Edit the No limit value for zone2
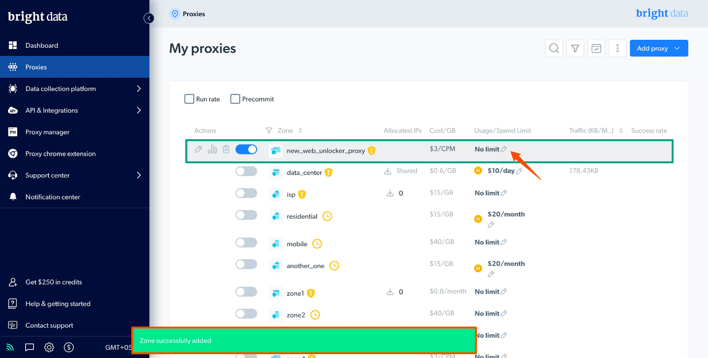Screen dimensions: 708x358 pos(504,313)
